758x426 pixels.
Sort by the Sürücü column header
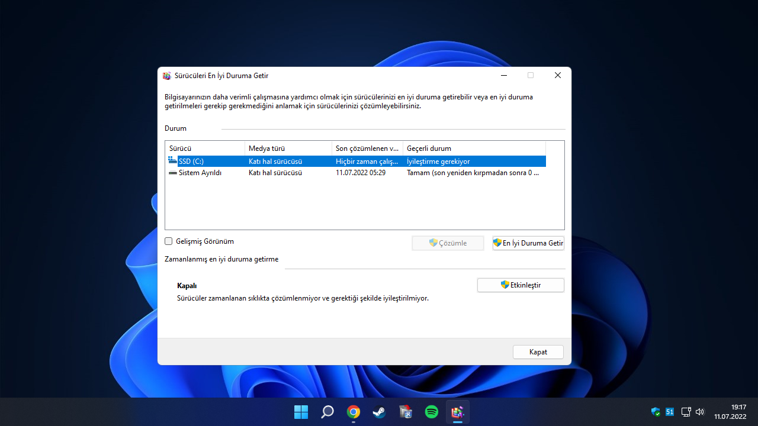point(205,149)
